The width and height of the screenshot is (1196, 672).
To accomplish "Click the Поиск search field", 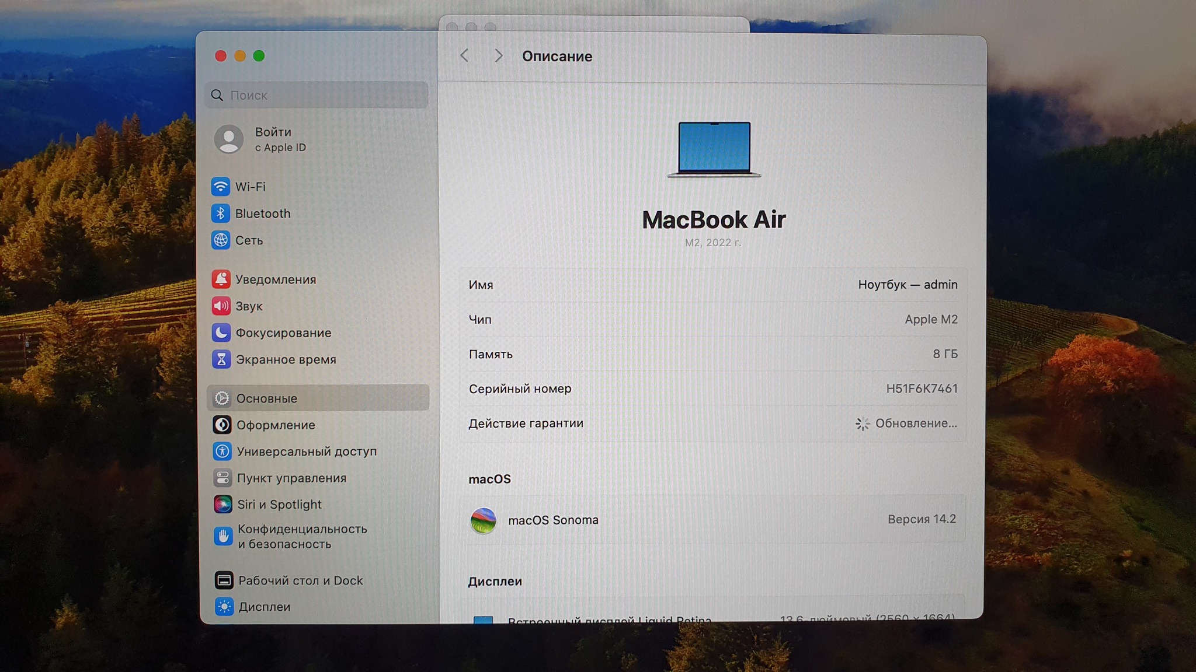I will point(318,95).
